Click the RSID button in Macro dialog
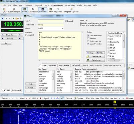The image size is (134, 124). pos(90,53)
